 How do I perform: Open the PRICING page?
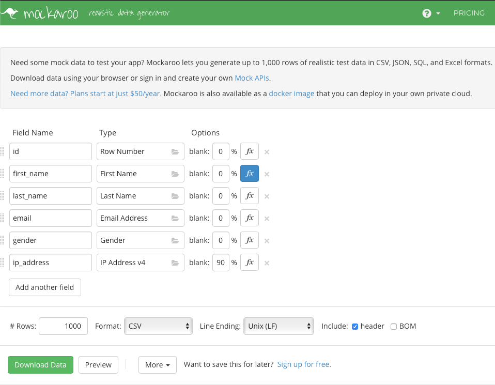point(469,13)
